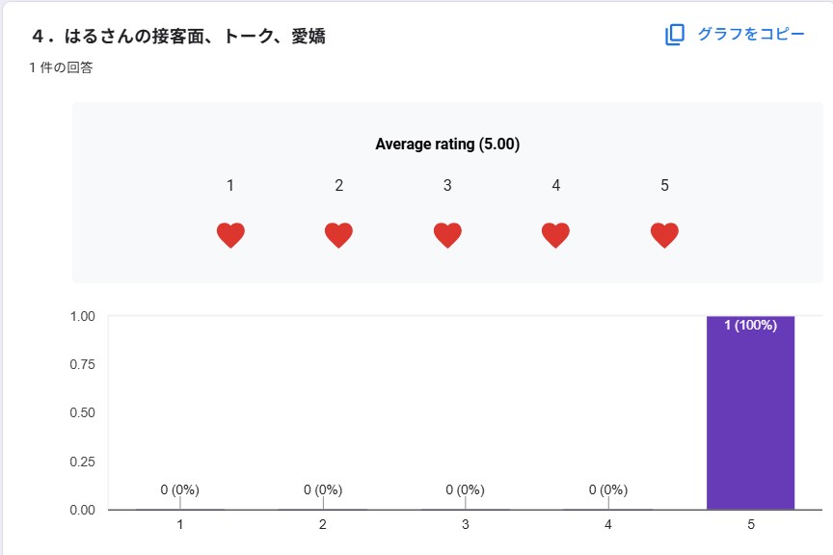Click the Average rating (5.00) heading

(447, 145)
